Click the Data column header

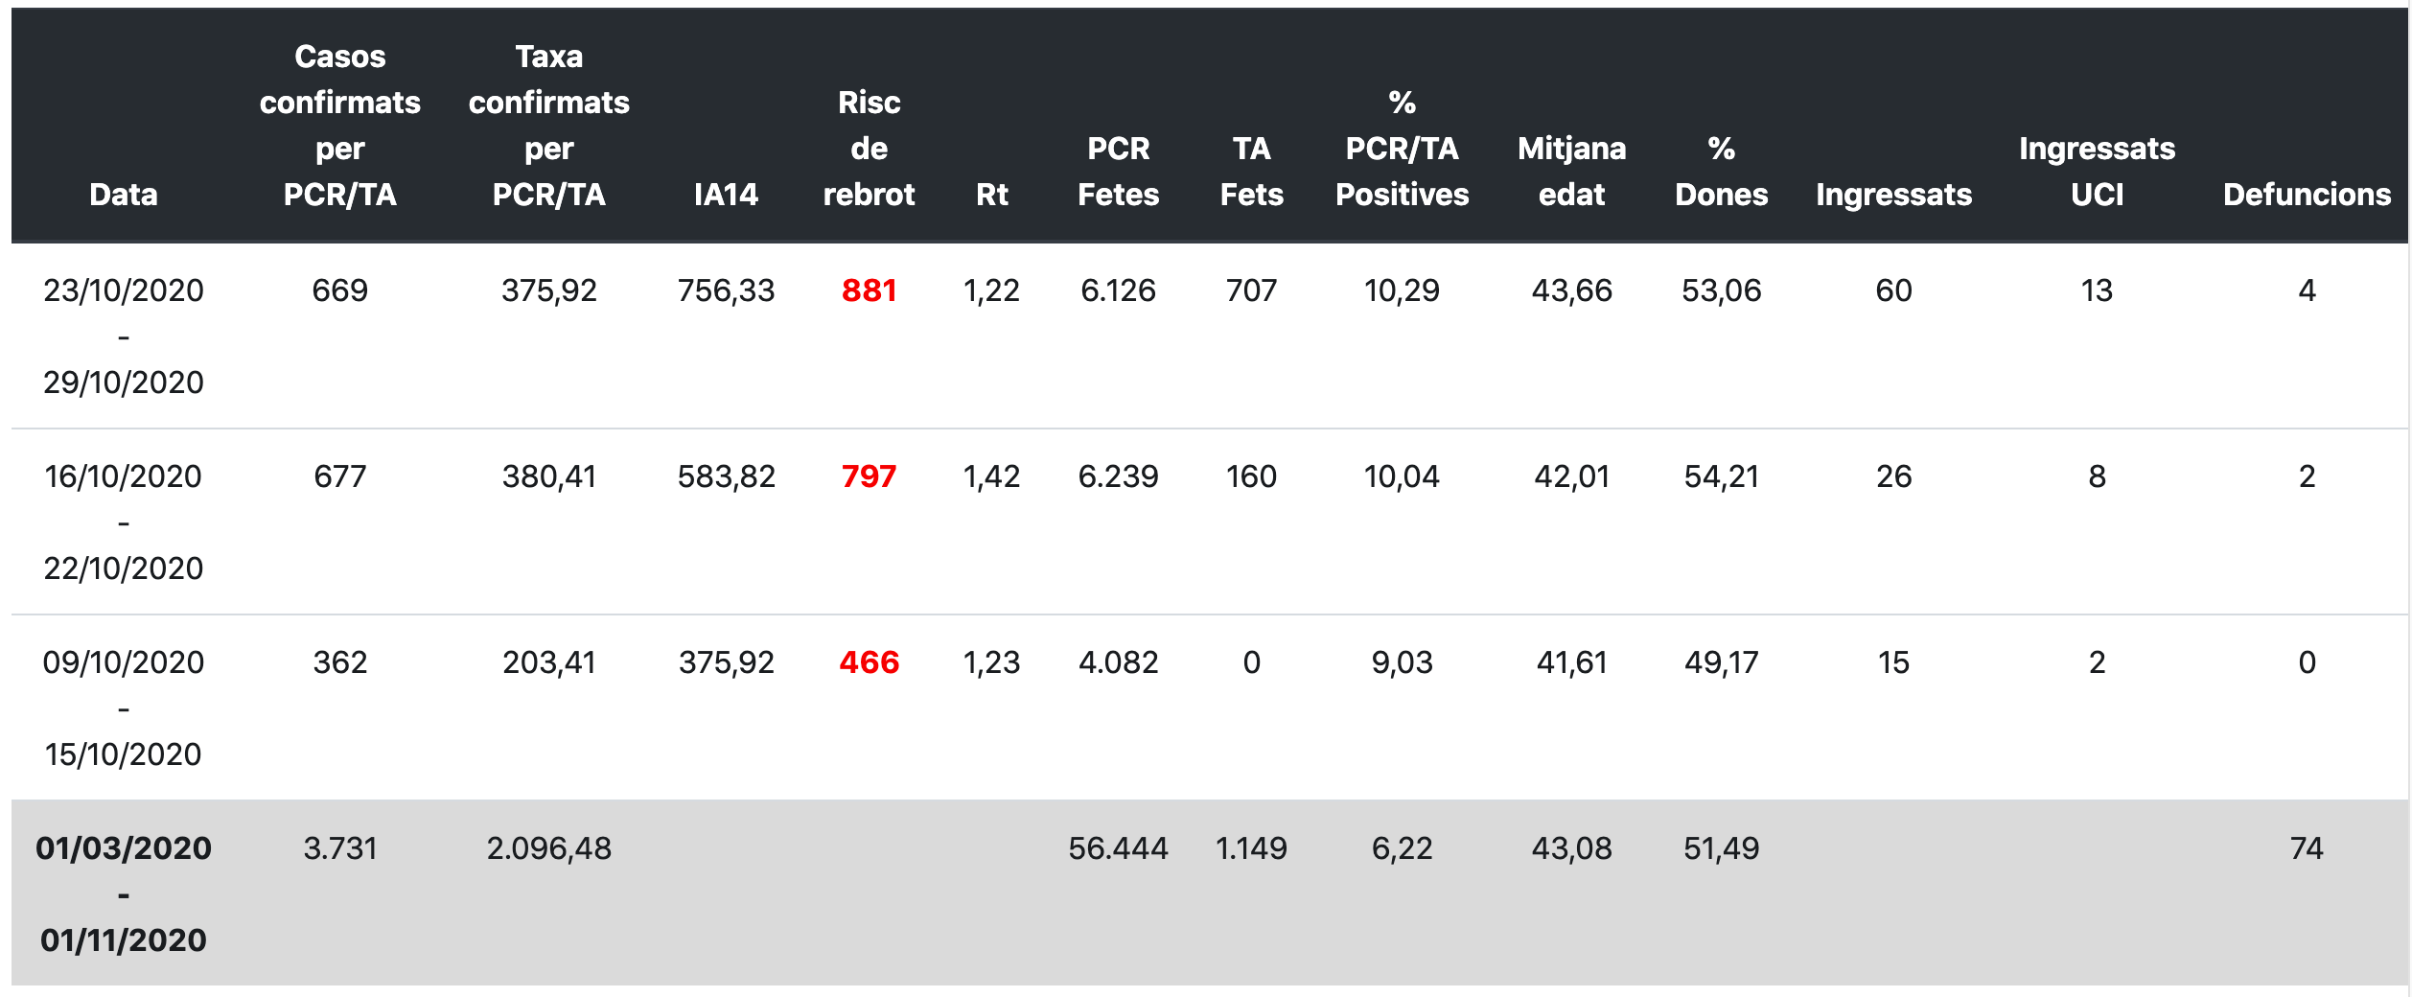[124, 195]
